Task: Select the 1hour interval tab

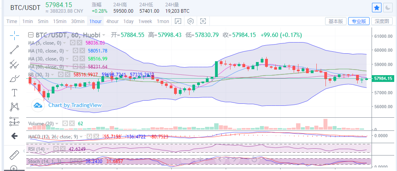Action: point(95,21)
